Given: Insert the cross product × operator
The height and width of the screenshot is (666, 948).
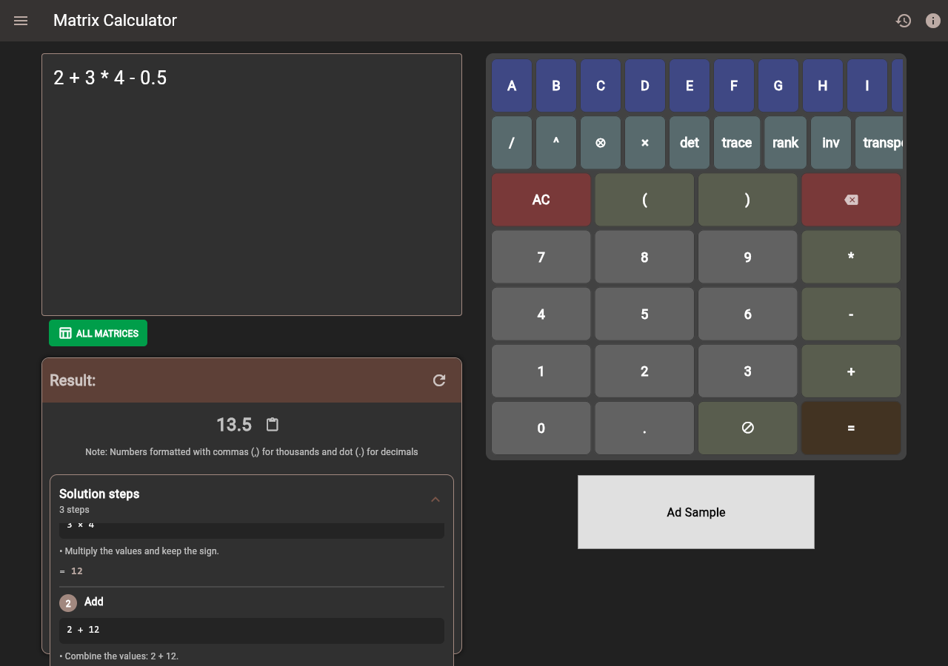Looking at the screenshot, I should click(645, 143).
